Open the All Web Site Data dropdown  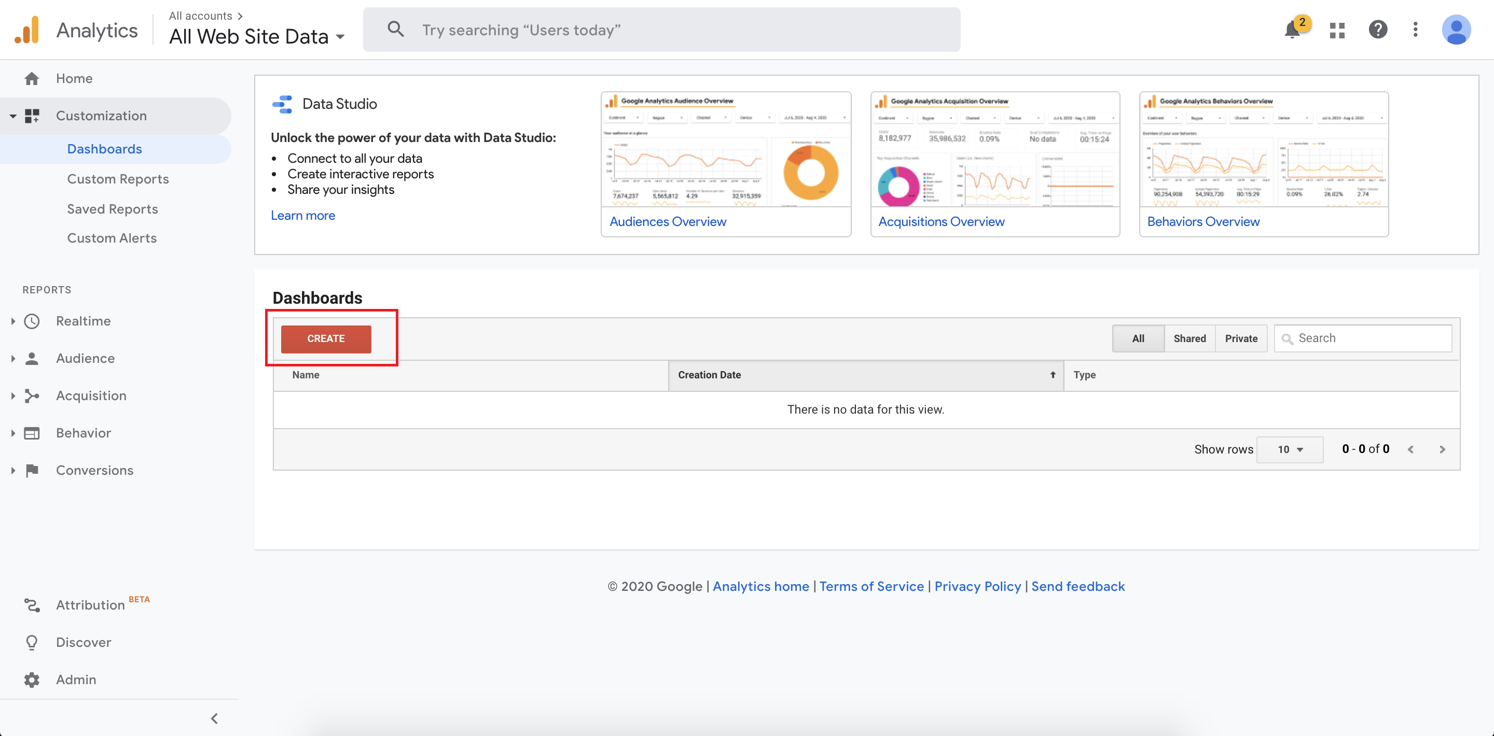[x=257, y=36]
